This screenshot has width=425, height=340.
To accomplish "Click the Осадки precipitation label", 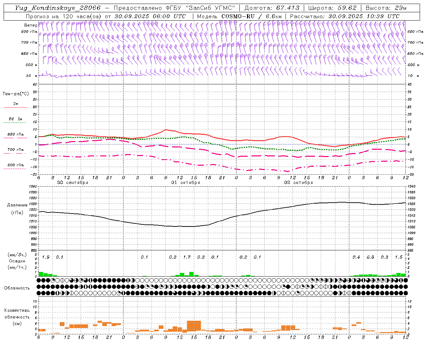I will [17, 261].
